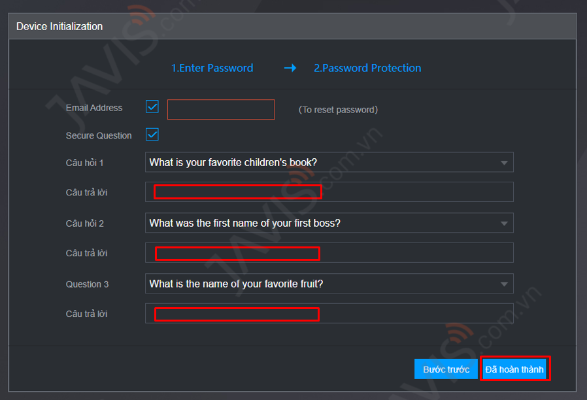Viewport: 587px width, 400px height.
Task: Toggle the Email Address checkbox
Action: coord(152,107)
